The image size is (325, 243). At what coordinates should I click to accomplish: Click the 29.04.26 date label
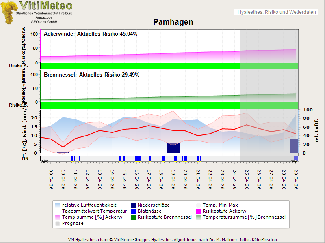[296, 180]
